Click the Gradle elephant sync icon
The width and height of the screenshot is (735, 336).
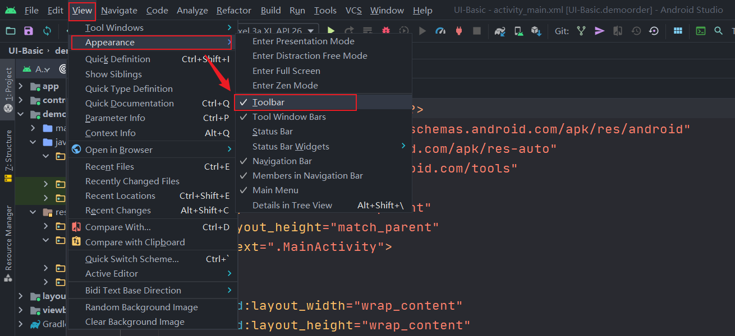(500, 31)
